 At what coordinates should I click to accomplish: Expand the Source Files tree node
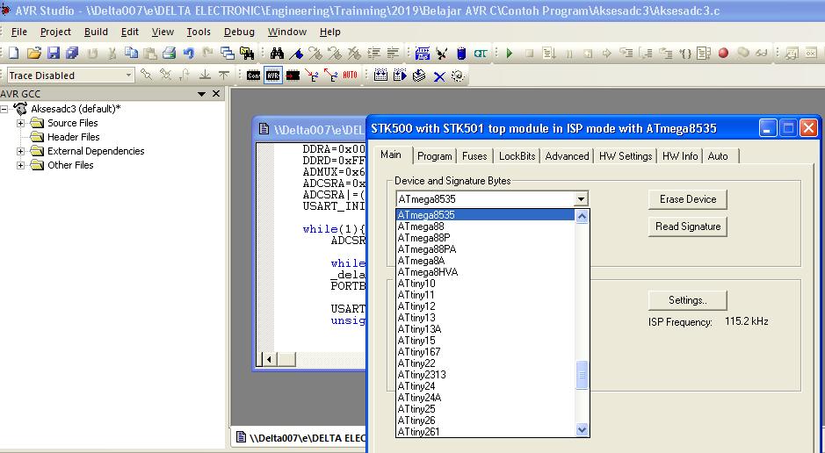pos(21,123)
